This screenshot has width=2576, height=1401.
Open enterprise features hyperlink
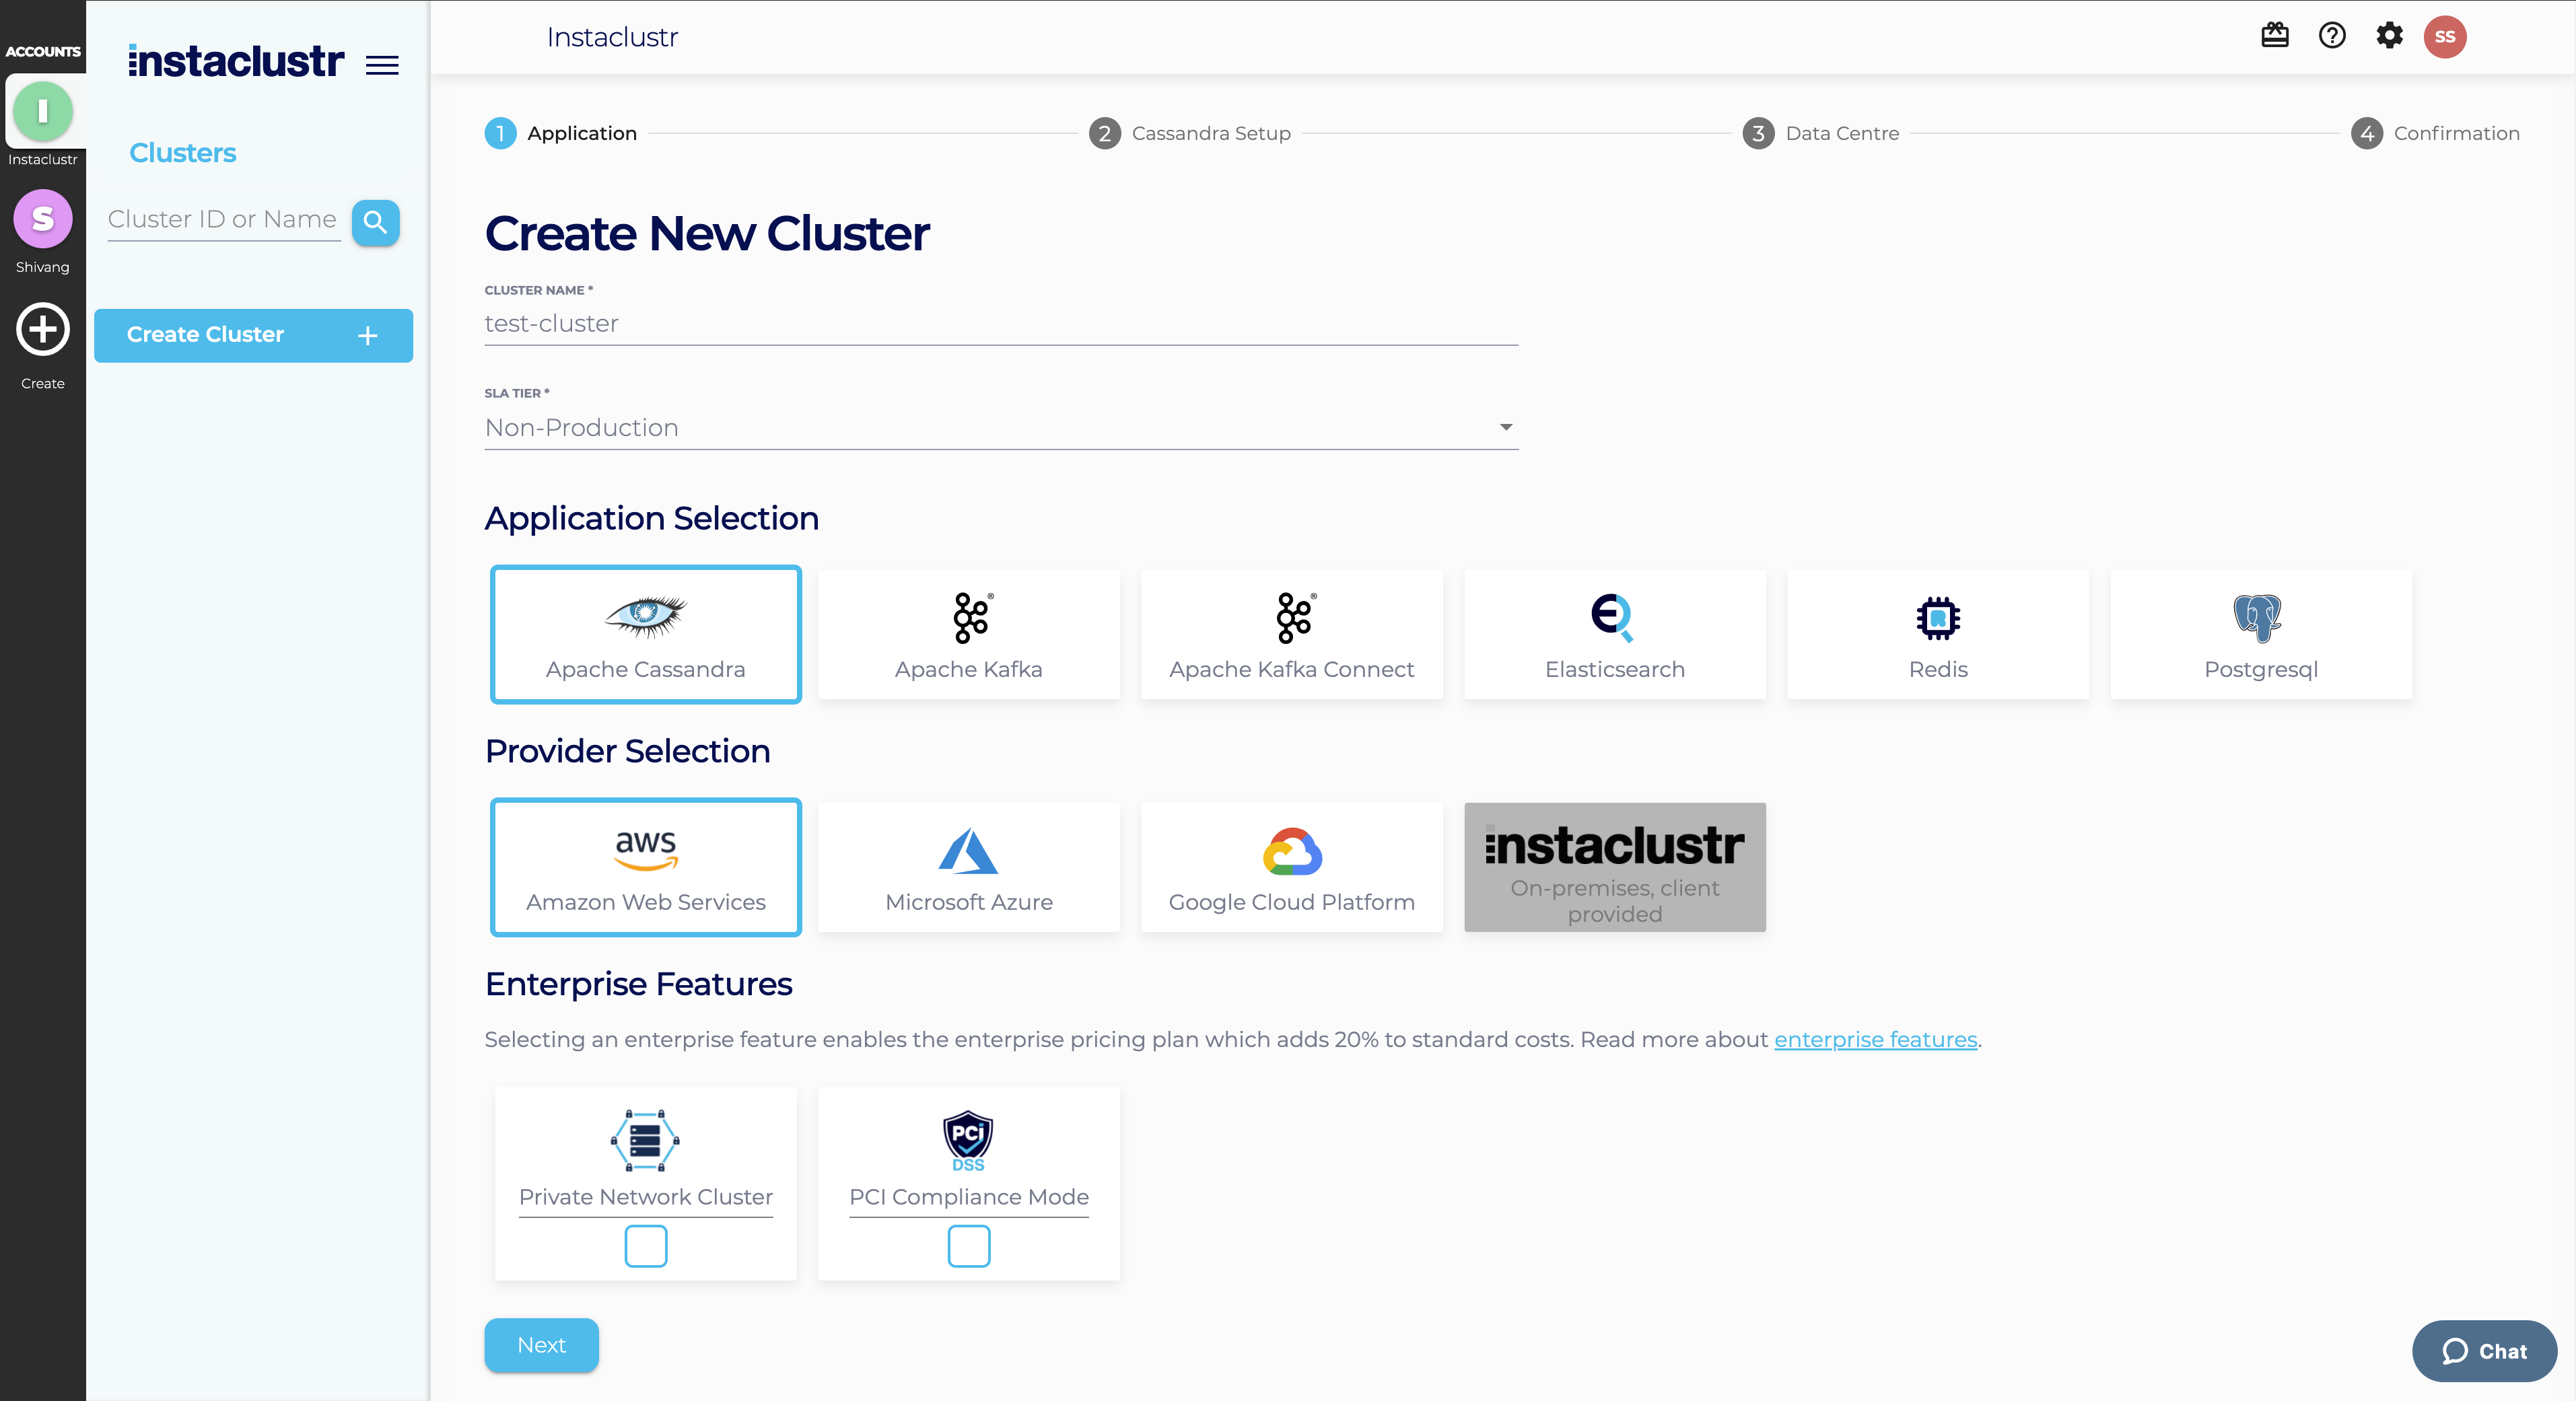1875,1039
